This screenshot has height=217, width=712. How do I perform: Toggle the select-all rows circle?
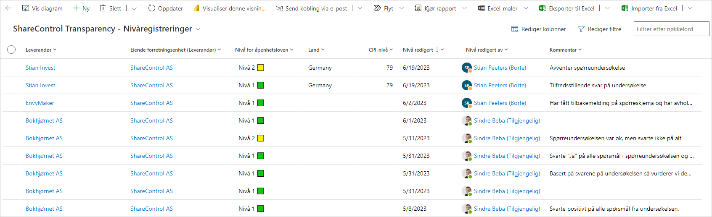click(x=11, y=50)
